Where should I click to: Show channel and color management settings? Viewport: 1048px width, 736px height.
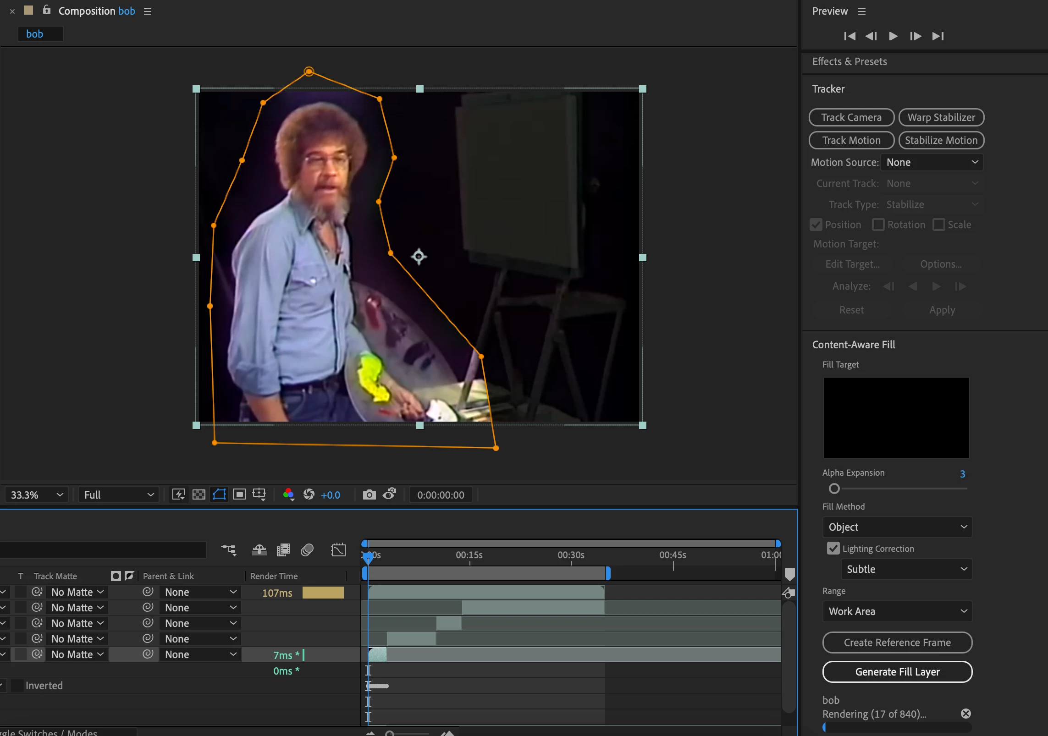(x=288, y=494)
